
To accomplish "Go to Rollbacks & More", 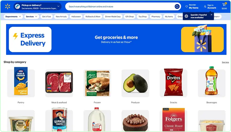I will coord(93,16).
